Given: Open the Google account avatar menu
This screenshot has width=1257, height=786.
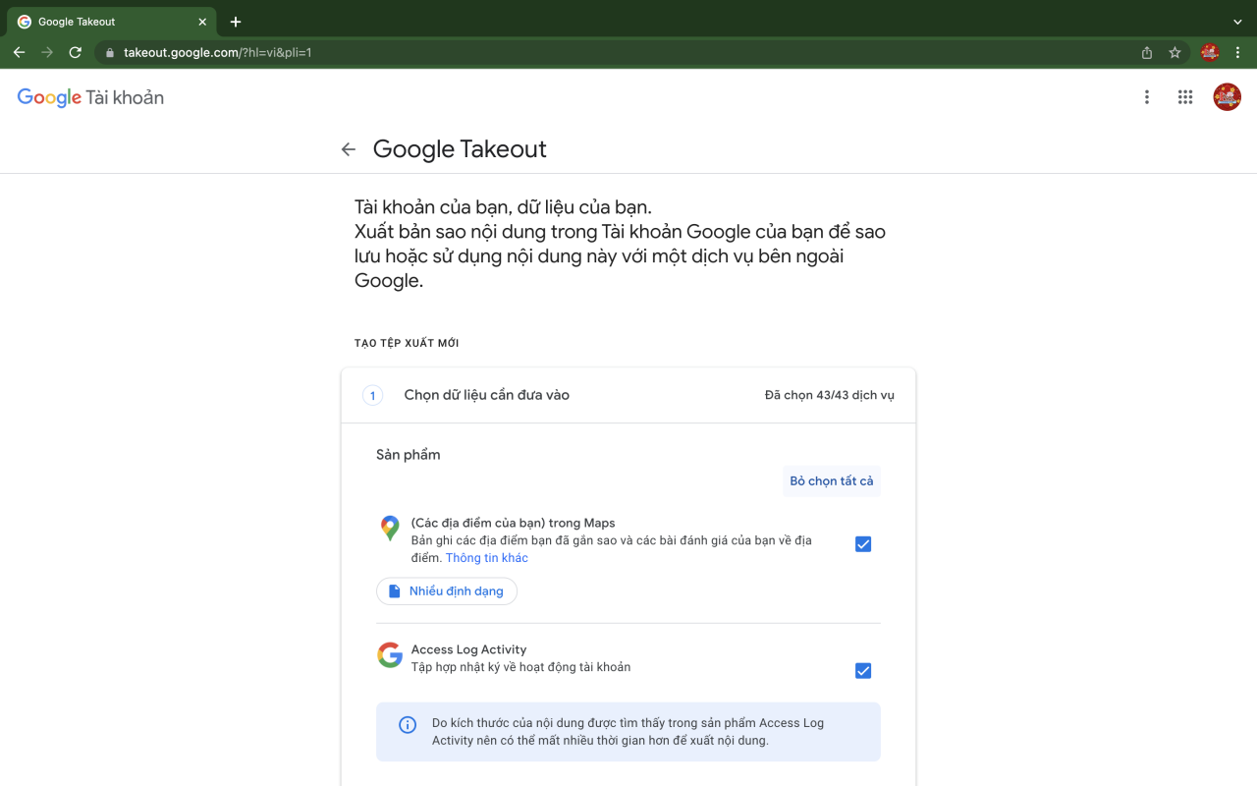Looking at the screenshot, I should [1228, 97].
